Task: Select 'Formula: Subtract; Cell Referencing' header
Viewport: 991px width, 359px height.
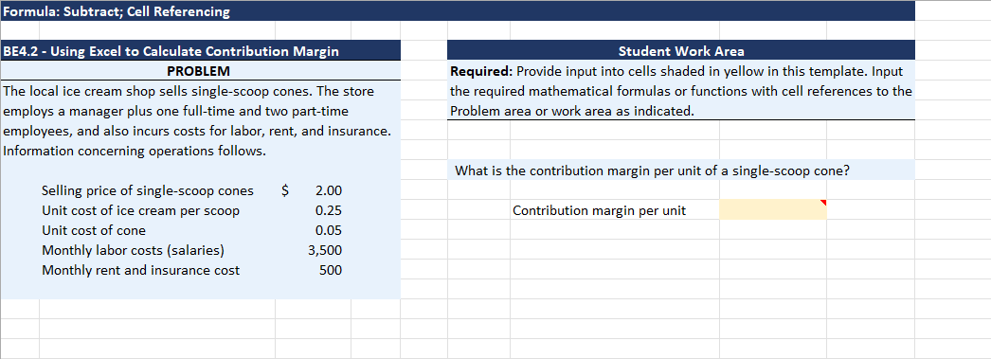Action: (458, 10)
